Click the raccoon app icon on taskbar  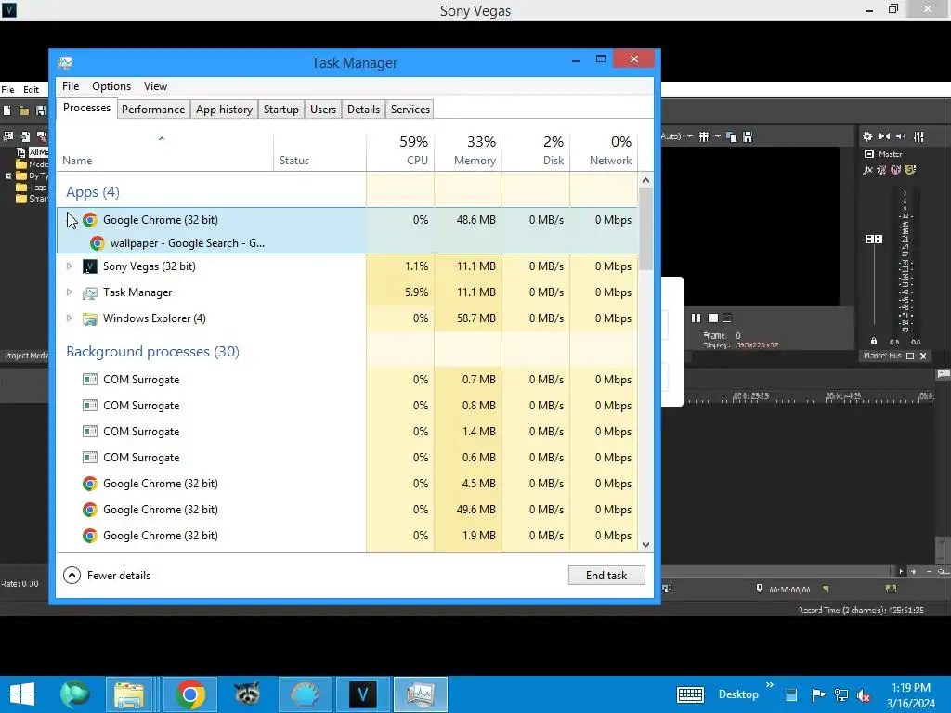[247, 694]
